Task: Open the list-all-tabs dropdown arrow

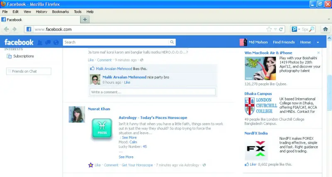Action: [329, 19]
